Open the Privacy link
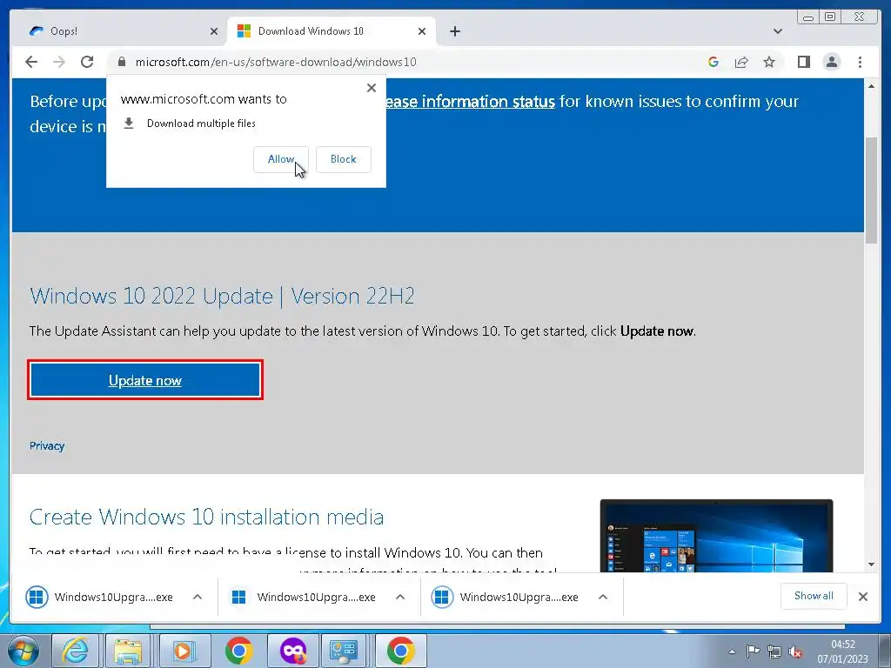The image size is (891, 668). [47, 446]
